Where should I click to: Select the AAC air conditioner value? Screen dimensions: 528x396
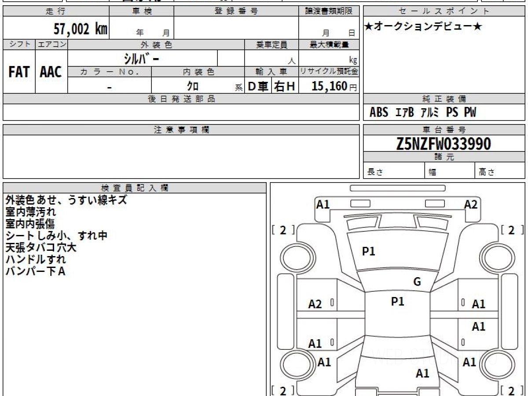(x=51, y=72)
